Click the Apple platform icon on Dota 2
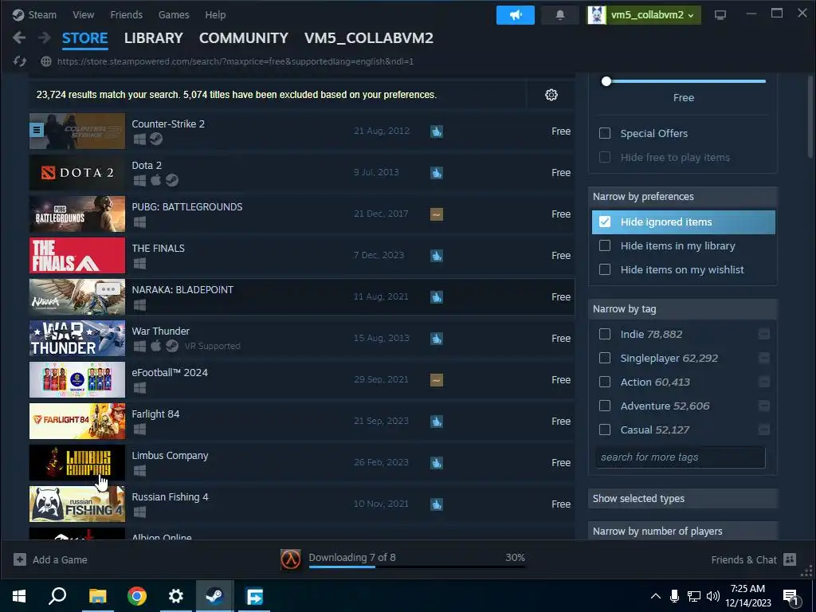816x612 pixels. [155, 180]
